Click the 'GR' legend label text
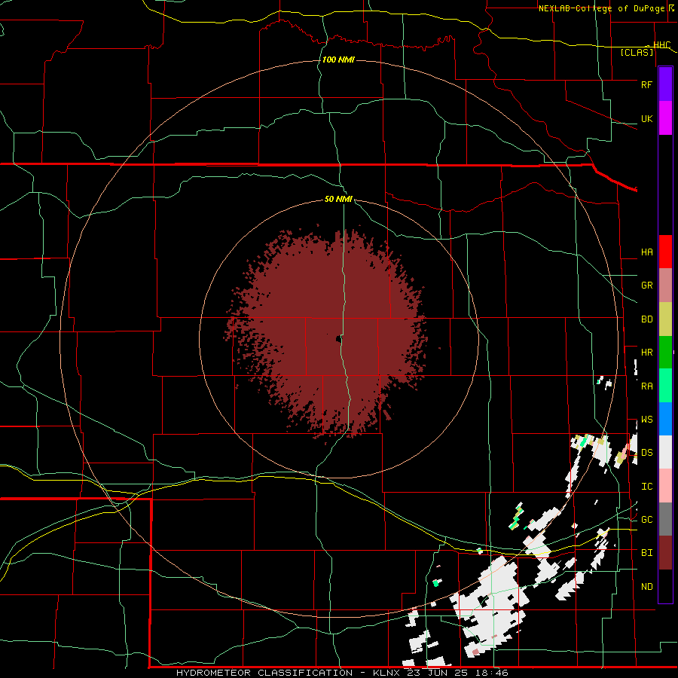This screenshot has height=678, width=678. click(646, 286)
